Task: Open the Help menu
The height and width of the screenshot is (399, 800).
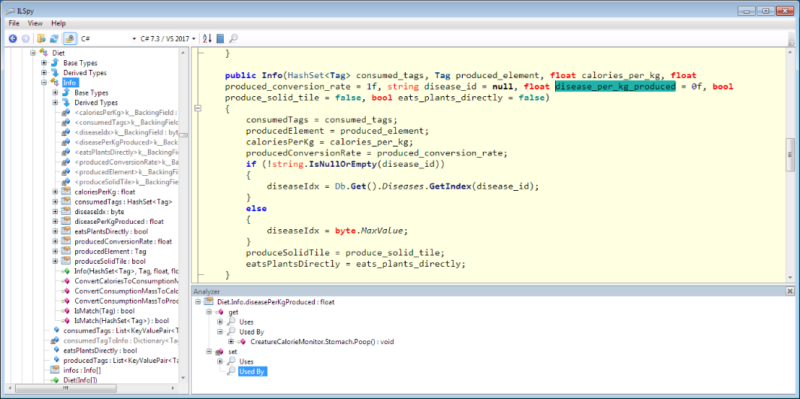Action: pyautogui.click(x=59, y=23)
